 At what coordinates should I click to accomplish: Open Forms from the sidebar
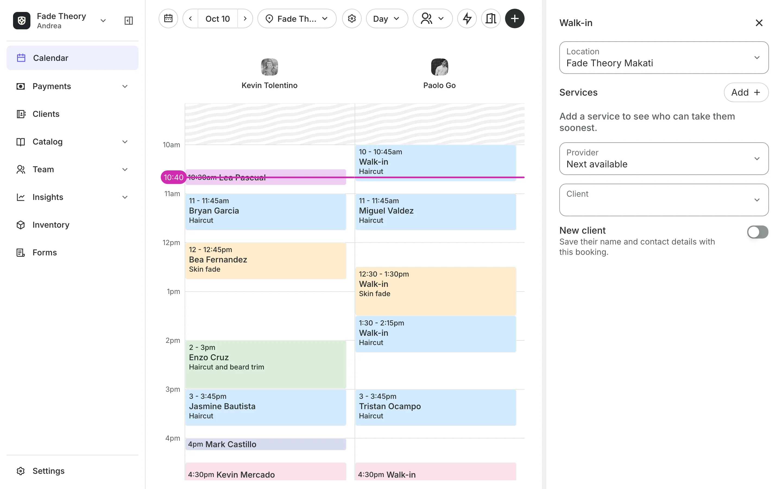(x=72, y=253)
